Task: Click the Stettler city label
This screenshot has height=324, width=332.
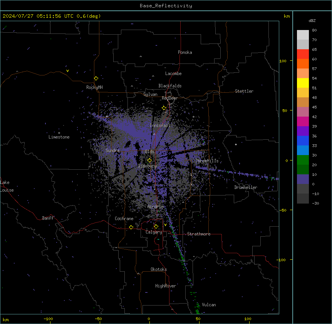Action: pyautogui.click(x=244, y=91)
